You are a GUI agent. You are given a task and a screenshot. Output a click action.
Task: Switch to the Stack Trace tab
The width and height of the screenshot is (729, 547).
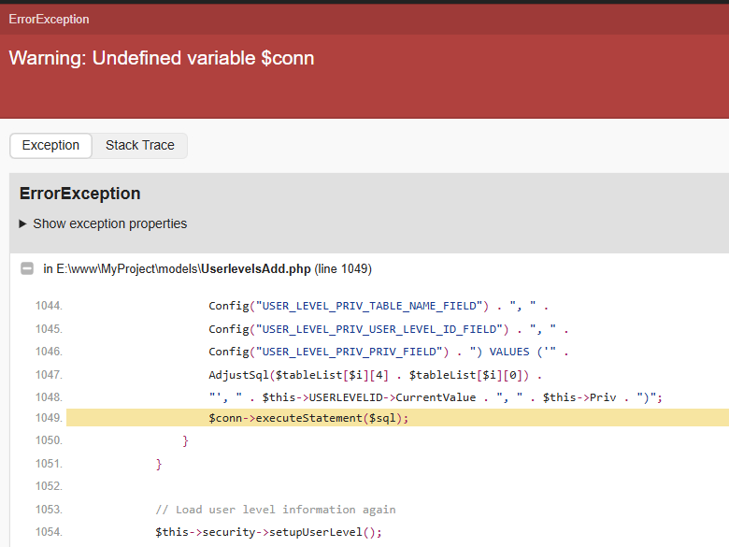(139, 145)
